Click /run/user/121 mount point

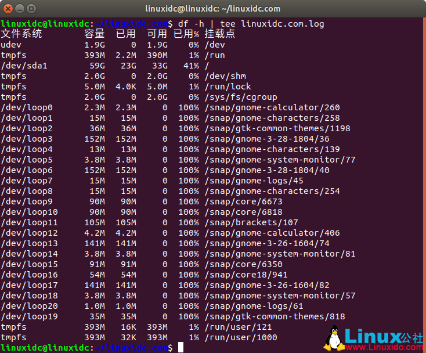[239, 327]
